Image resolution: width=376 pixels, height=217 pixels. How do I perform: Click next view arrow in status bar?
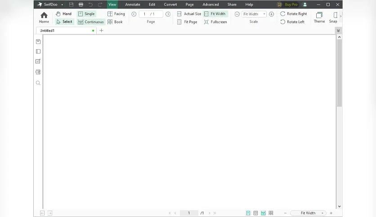50,213
